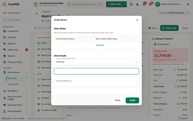Viewport: 193px width, 121px height.
Task: Click the SunTatva Demo Hotel property icon
Action: 35,4
